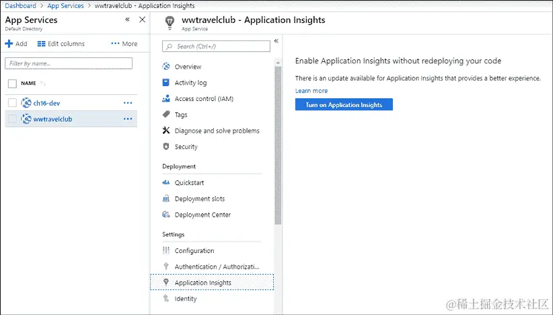Click the Quickstart menu label
The width and height of the screenshot is (553, 315).
(190, 182)
